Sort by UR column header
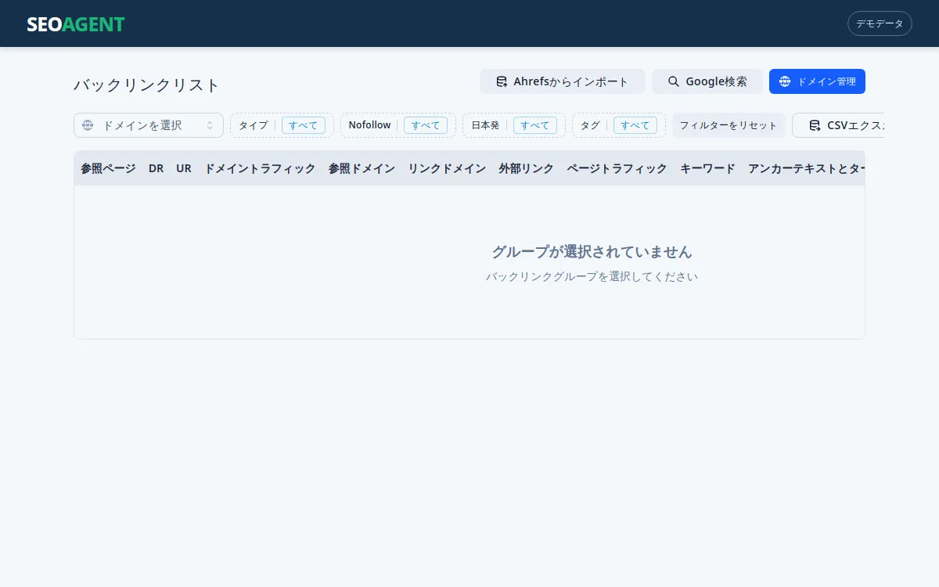939x587 pixels. point(184,168)
